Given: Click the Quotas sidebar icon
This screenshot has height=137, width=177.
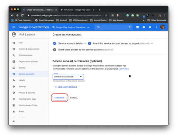Looking at the screenshot, I should [14, 68].
